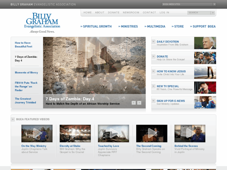Open Sign Up for E-News link
227x170 pixels.
(x=171, y=101)
